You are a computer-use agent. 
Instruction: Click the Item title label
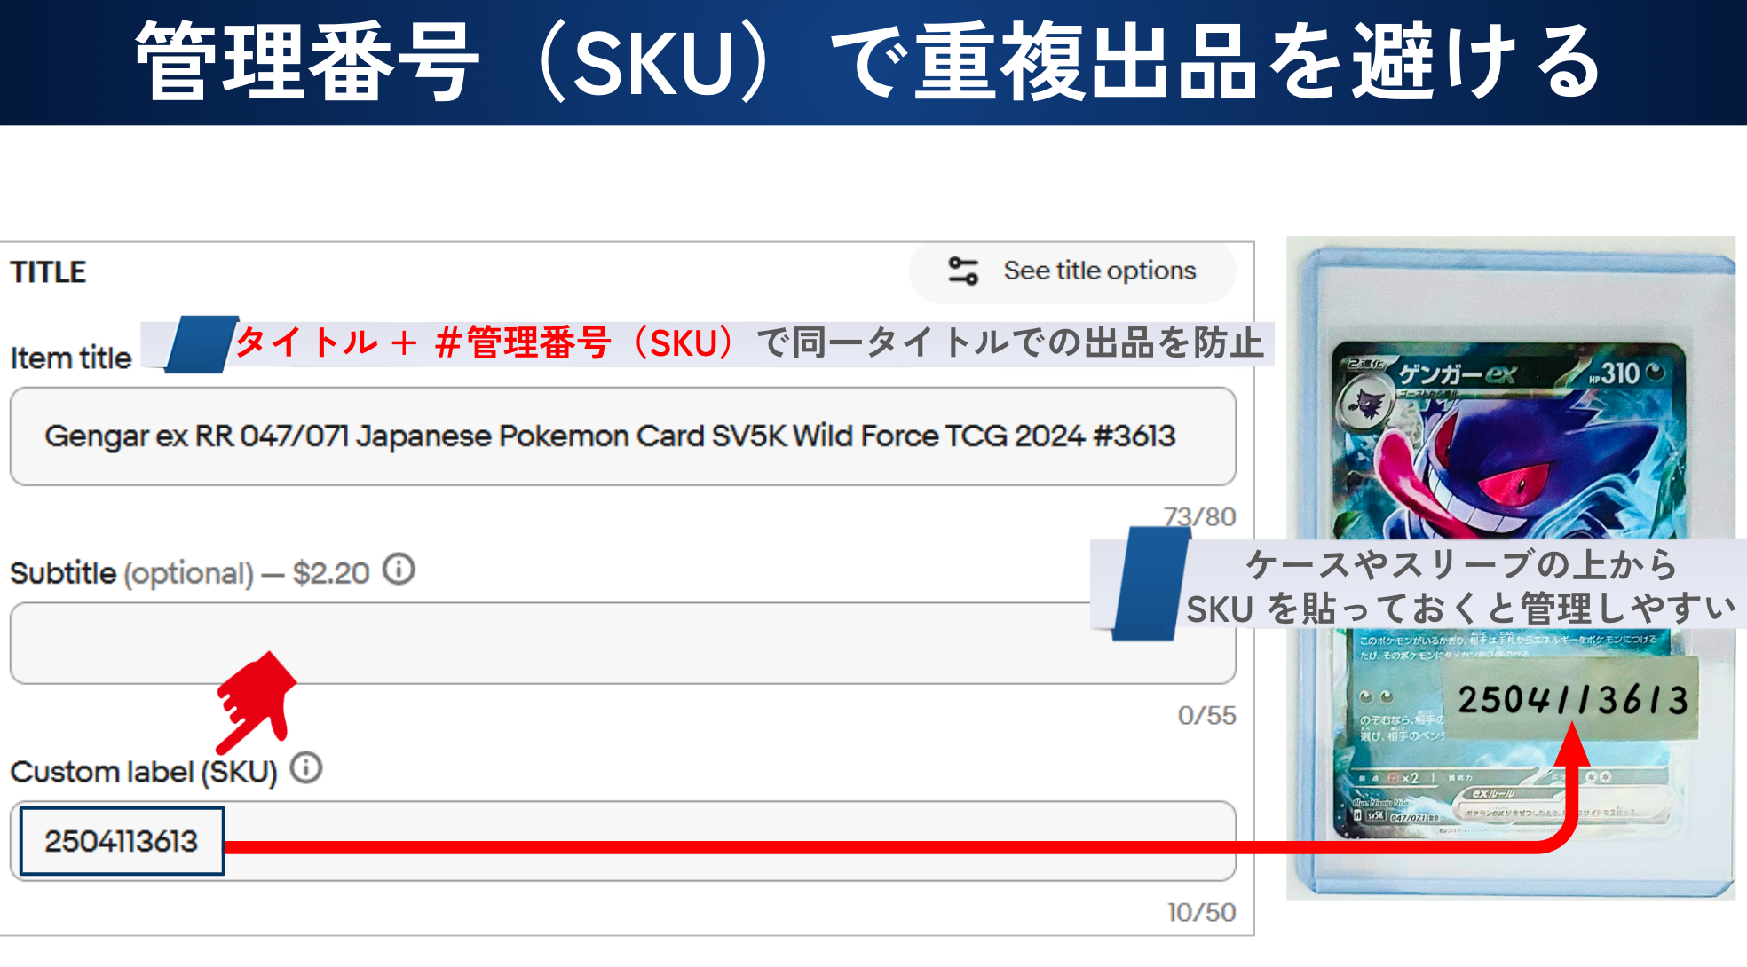pyautogui.click(x=71, y=358)
